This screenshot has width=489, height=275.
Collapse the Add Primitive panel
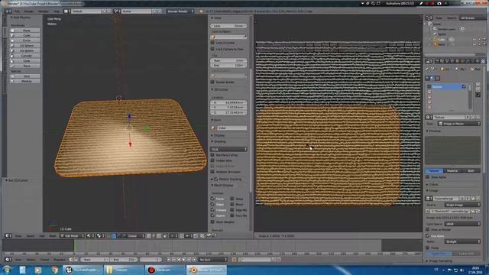[x=21, y=18]
